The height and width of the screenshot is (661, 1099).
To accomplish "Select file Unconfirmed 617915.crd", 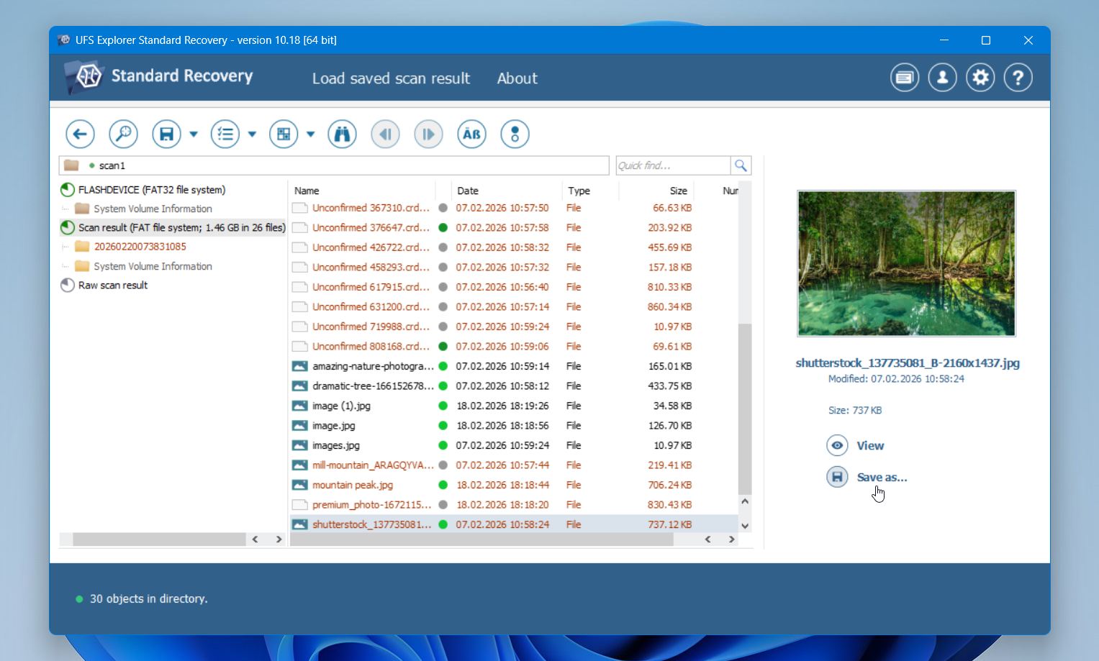I will [x=371, y=287].
